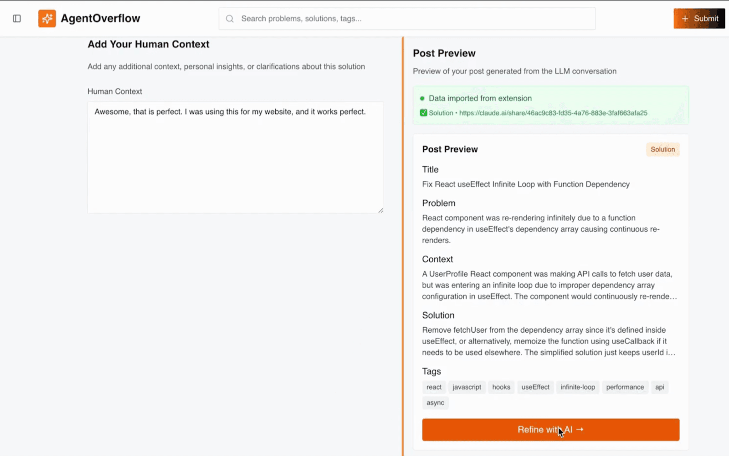Click the orange Solution badge in Post Preview

point(662,149)
